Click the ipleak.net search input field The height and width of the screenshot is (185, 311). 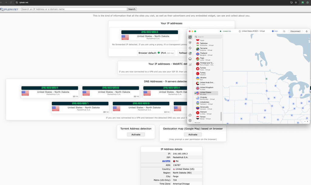(x=74, y=9)
